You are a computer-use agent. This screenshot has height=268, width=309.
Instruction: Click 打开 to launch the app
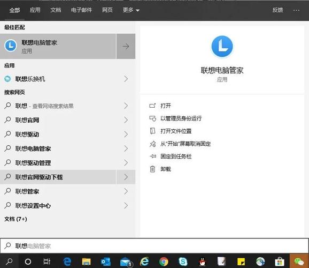(166, 106)
